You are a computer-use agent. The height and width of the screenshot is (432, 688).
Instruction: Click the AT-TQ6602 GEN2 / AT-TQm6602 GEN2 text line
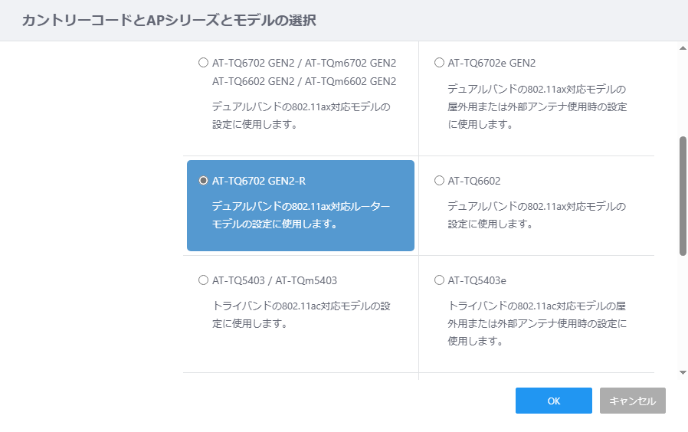click(304, 82)
